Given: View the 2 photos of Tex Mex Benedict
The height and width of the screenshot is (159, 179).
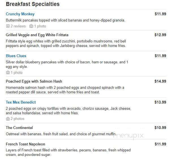Looking at the screenshot, I should click(17, 119).
